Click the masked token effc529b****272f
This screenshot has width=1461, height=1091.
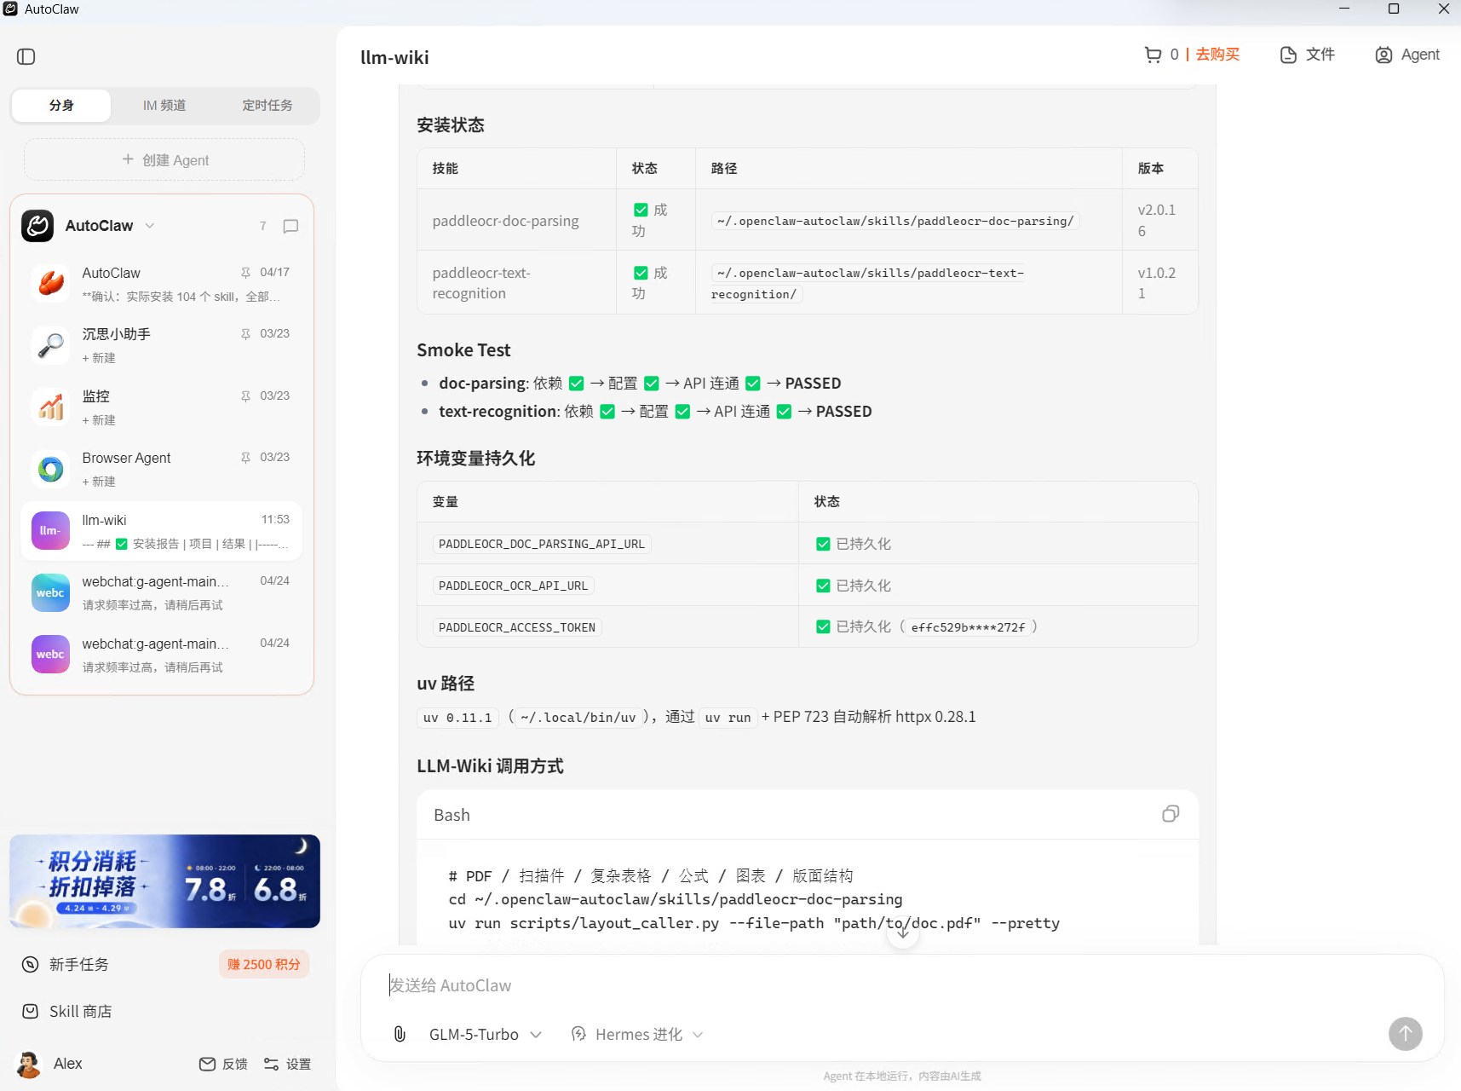tap(968, 627)
